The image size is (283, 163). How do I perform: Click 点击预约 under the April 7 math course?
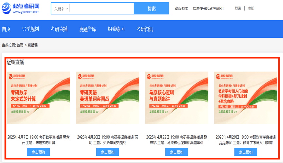point(39,152)
